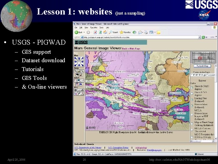
Task: Toggle the Graticule 30x30 degrees layer checkbox
Action: click(x=192, y=87)
